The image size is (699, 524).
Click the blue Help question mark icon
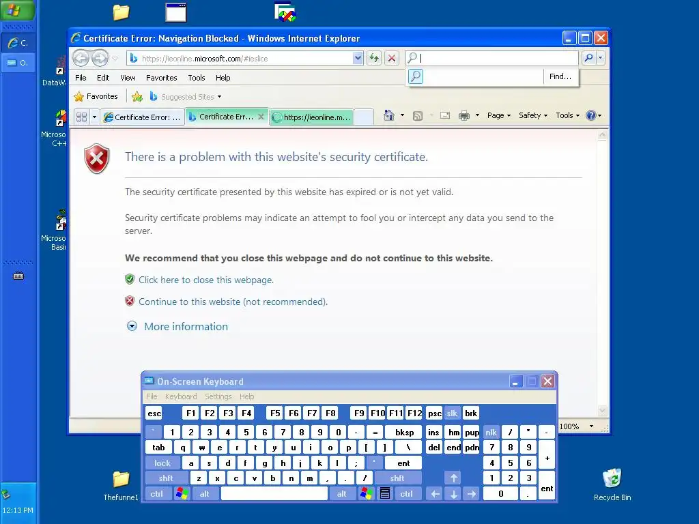pyautogui.click(x=591, y=115)
